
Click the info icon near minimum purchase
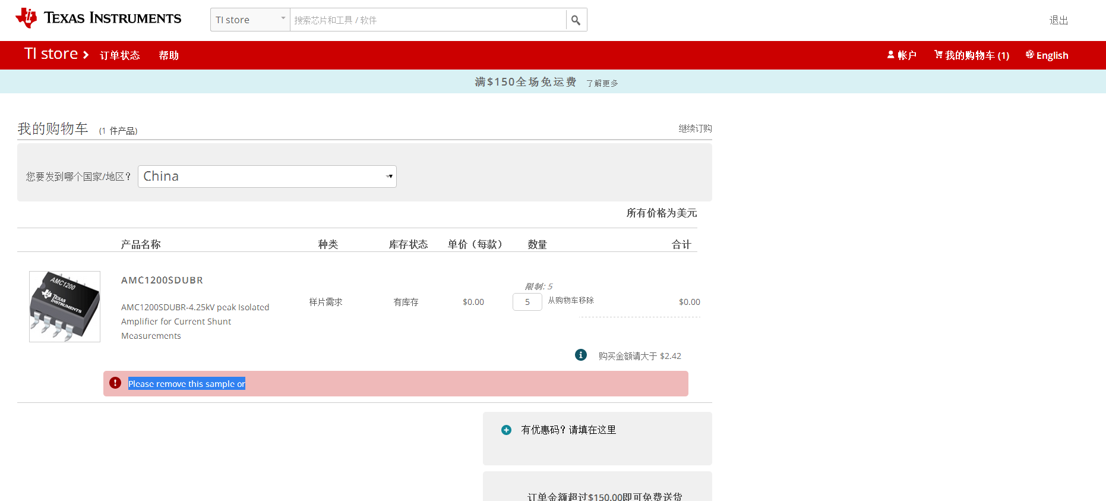pyautogui.click(x=581, y=355)
